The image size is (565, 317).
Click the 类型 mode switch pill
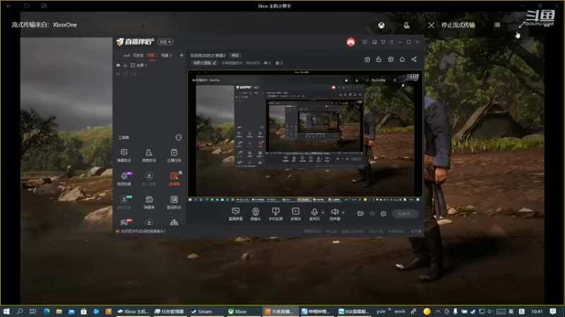tap(165, 42)
